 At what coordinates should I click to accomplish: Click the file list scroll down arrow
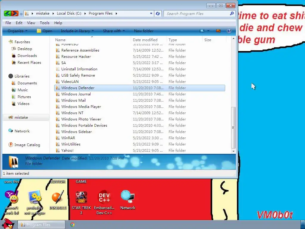point(234,151)
